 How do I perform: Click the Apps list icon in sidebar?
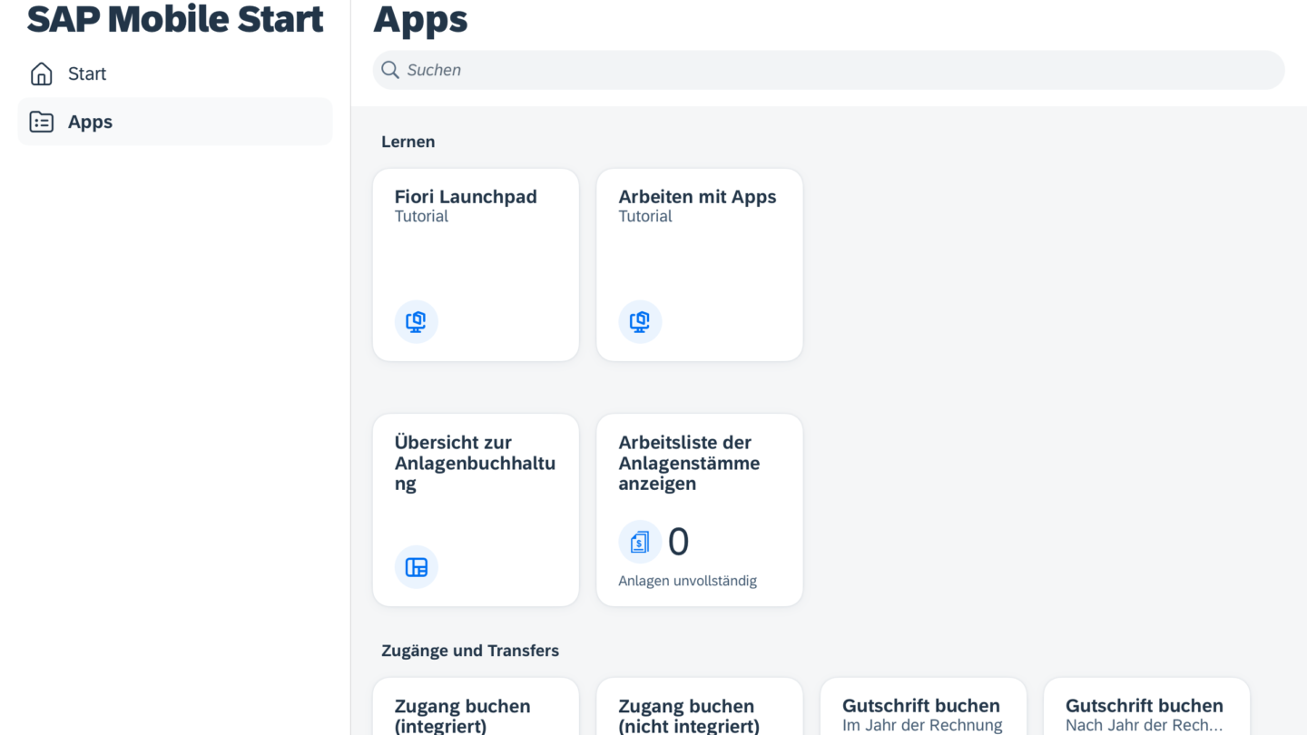pyautogui.click(x=42, y=122)
